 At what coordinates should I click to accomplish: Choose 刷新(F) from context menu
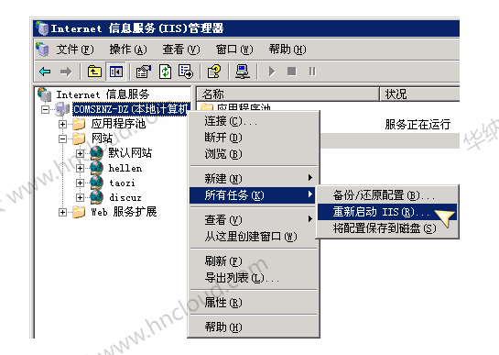click(254, 261)
